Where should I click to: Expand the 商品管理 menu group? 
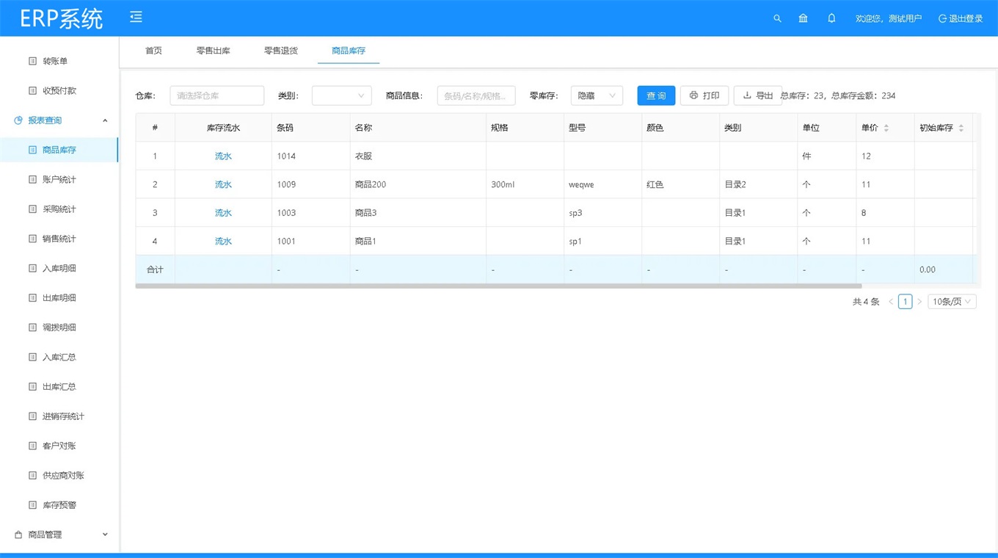click(x=59, y=535)
